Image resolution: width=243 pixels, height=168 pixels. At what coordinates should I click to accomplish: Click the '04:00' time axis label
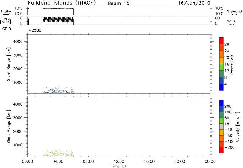click(58, 162)
